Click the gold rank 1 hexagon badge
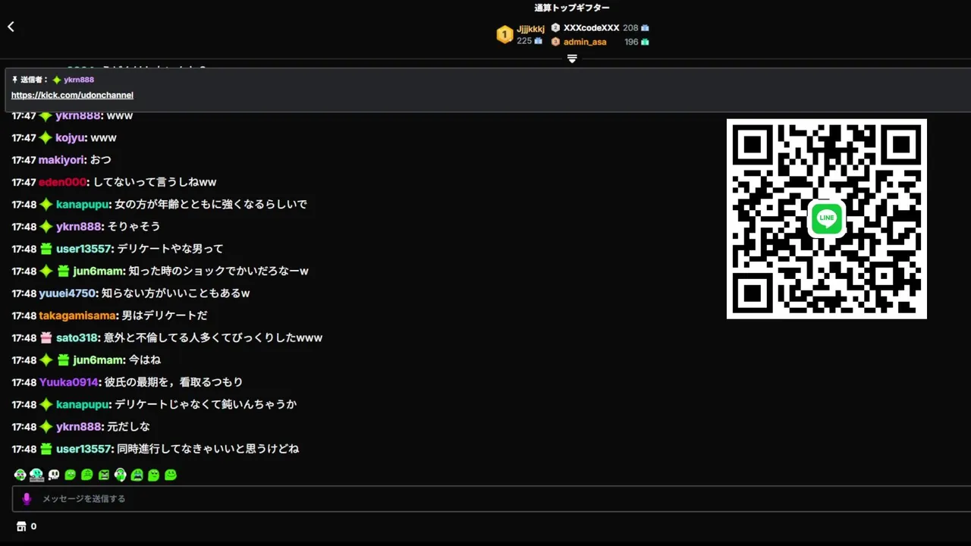Viewport: 971px width, 546px height. (x=504, y=34)
